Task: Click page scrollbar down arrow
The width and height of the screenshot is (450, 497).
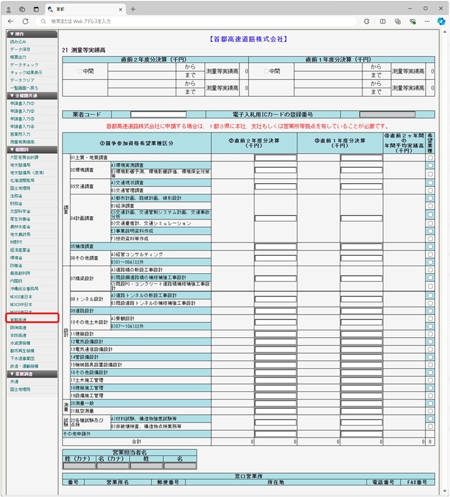Action: tap(445, 491)
